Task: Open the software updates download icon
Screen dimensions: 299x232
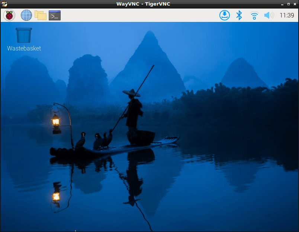Action: point(225,15)
